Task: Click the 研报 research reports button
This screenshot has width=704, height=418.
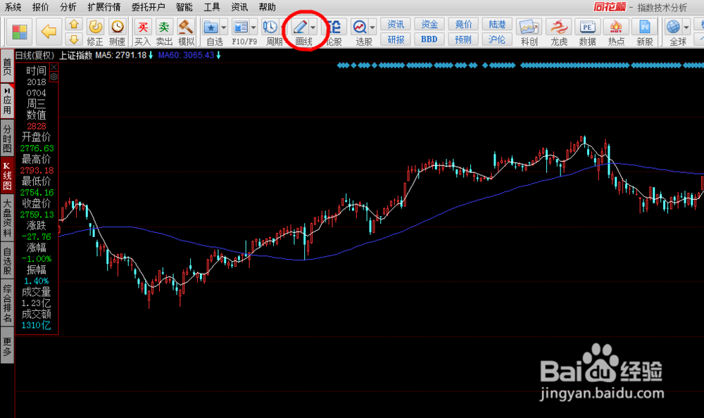Action: [396, 39]
